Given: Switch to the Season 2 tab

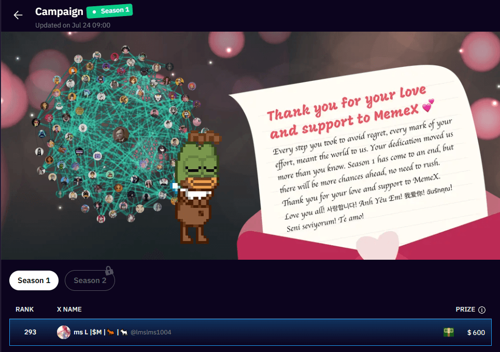Looking at the screenshot, I should 90,280.
